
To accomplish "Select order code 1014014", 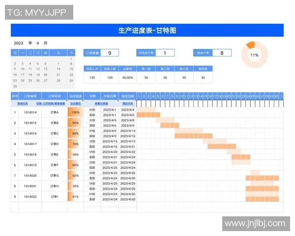I will pos(30,113).
